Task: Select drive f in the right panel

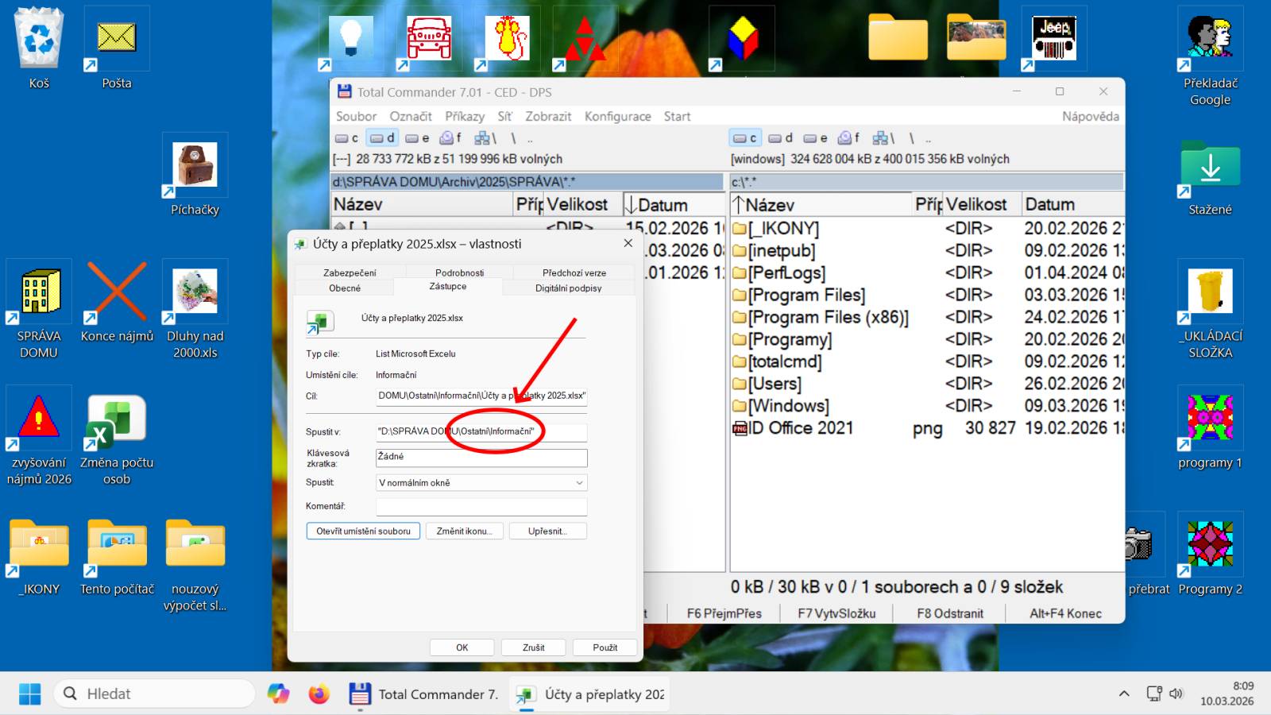Action: pyautogui.click(x=849, y=138)
